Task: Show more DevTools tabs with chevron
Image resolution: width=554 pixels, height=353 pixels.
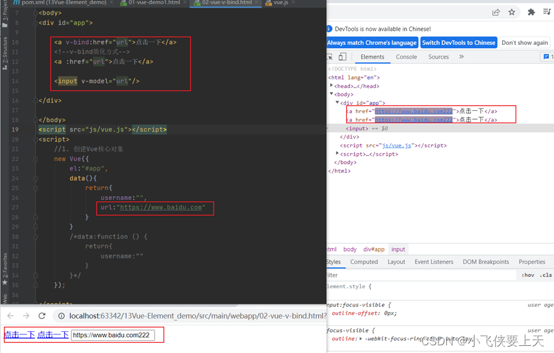Action: coord(462,57)
